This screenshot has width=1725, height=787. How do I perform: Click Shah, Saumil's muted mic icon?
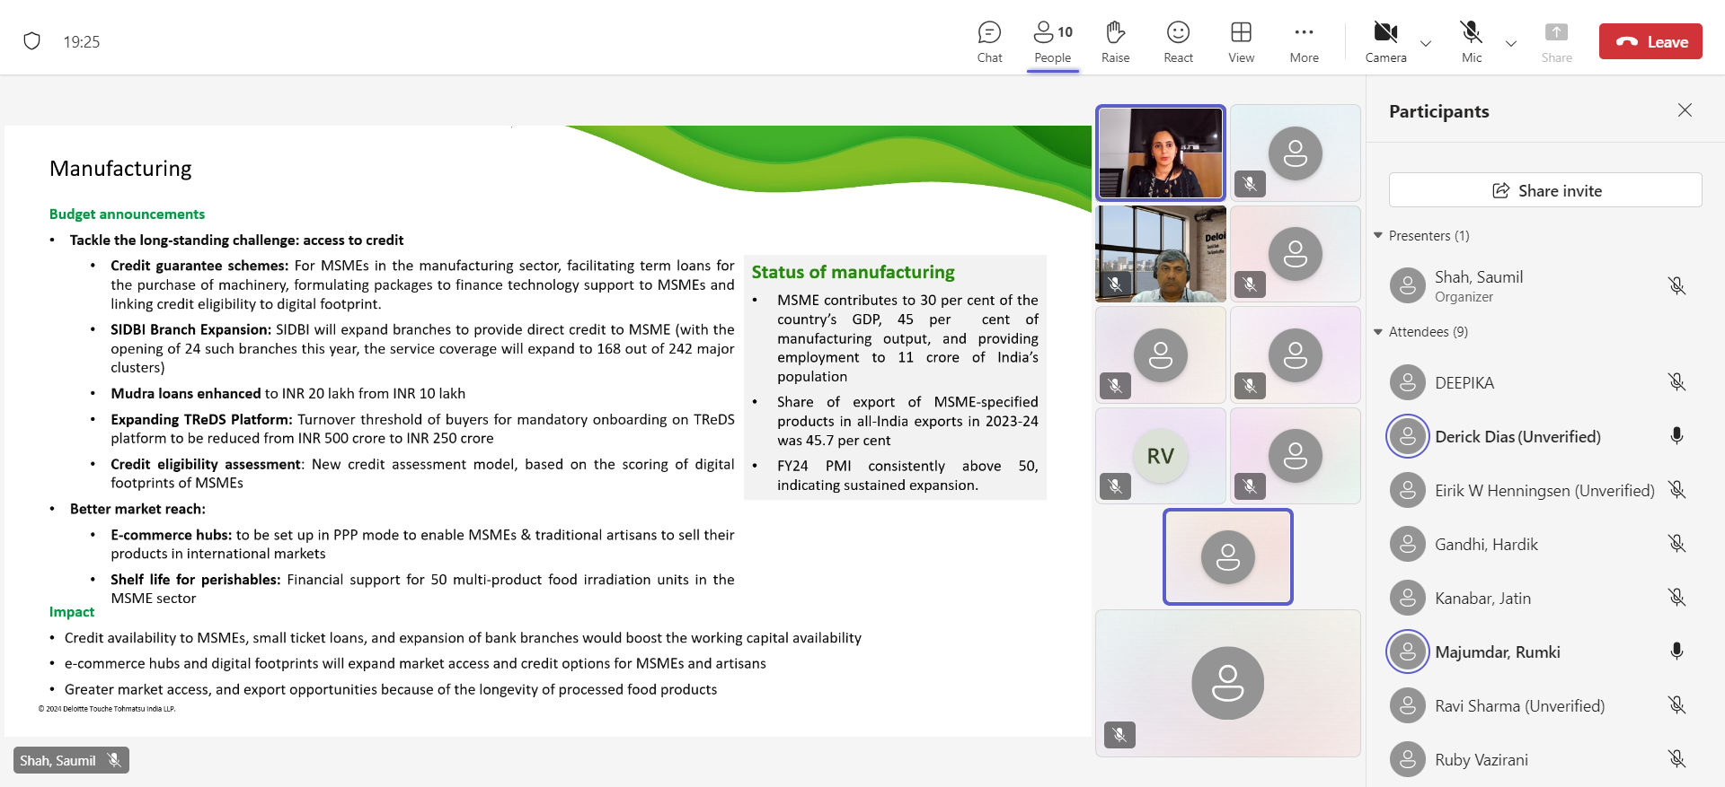1676,285
